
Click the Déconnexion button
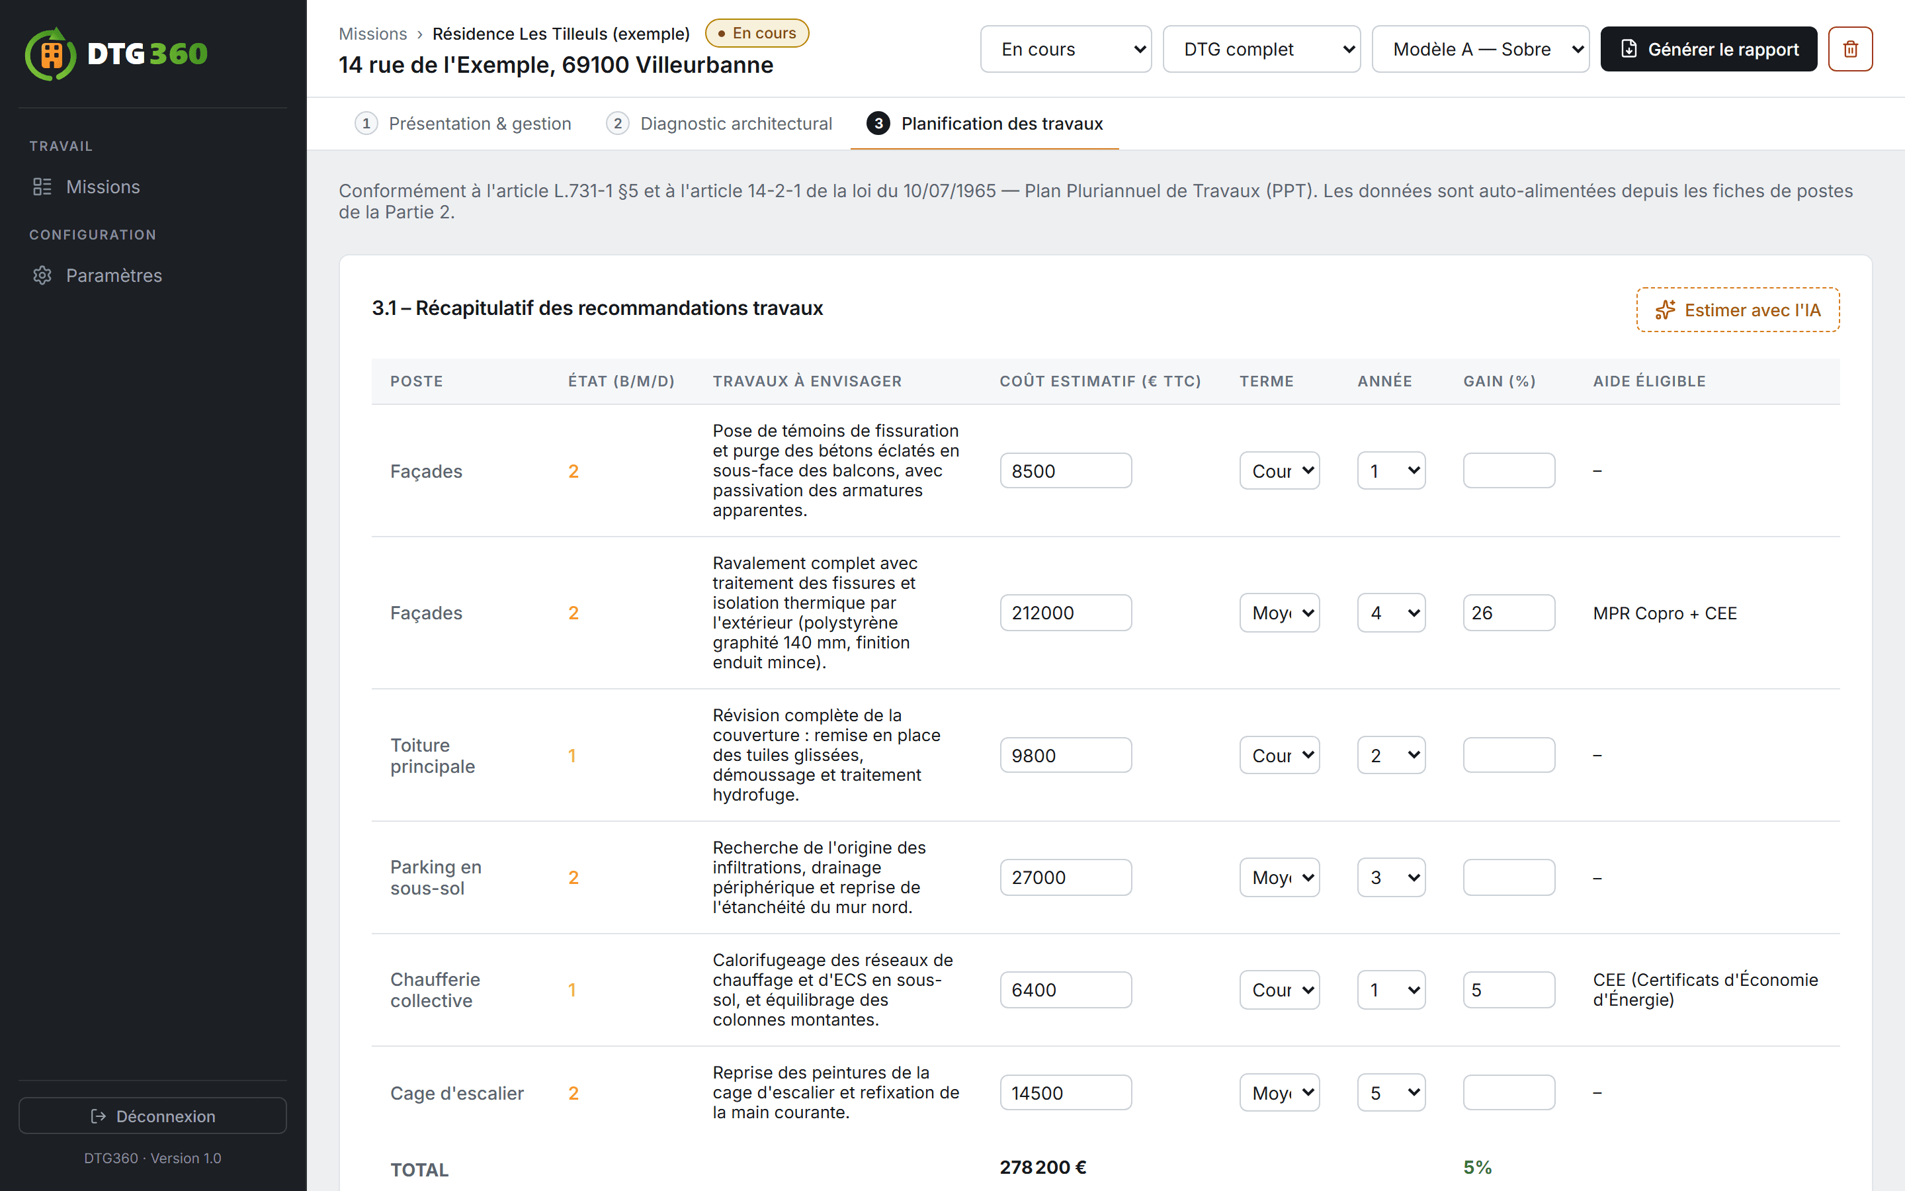point(153,1116)
